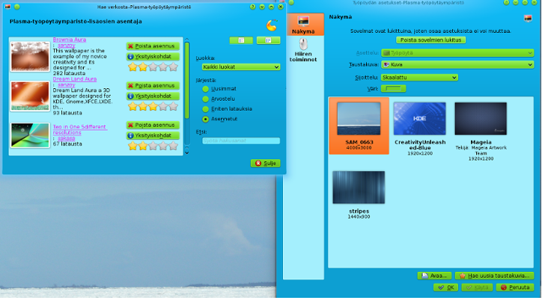Select the Näkymä monitor icon in sidebar
This screenshot has width=542, height=298.
click(303, 22)
